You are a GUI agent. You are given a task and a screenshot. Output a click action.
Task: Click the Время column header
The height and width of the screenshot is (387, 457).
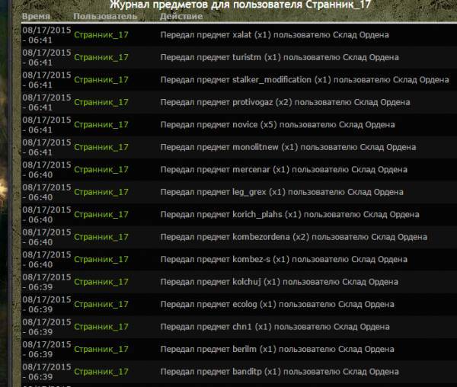pyautogui.click(x=37, y=16)
